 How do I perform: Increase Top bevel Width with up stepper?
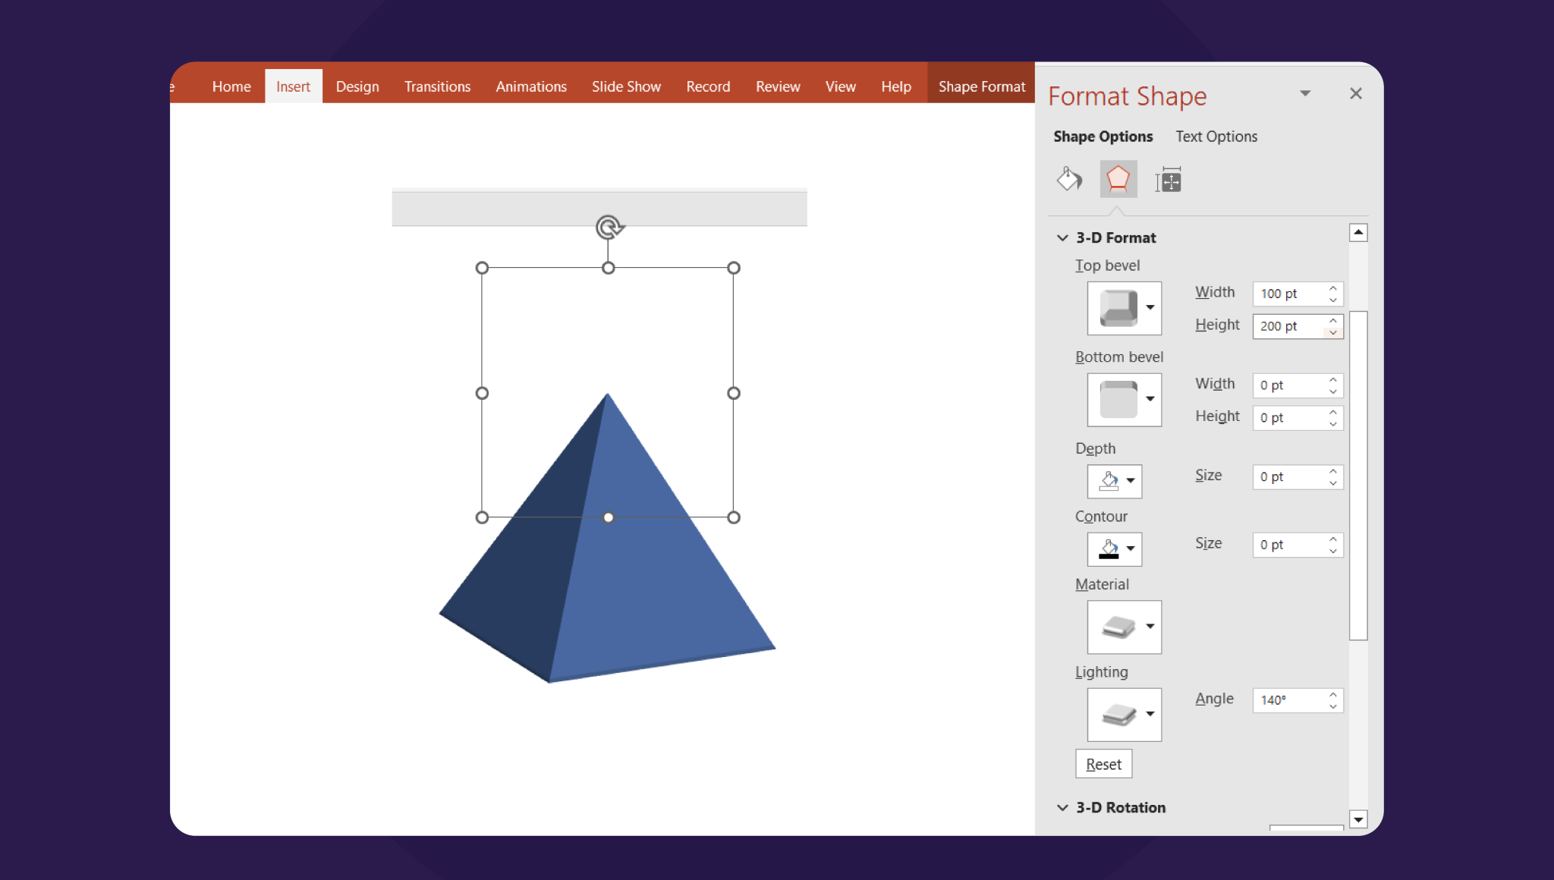point(1332,289)
